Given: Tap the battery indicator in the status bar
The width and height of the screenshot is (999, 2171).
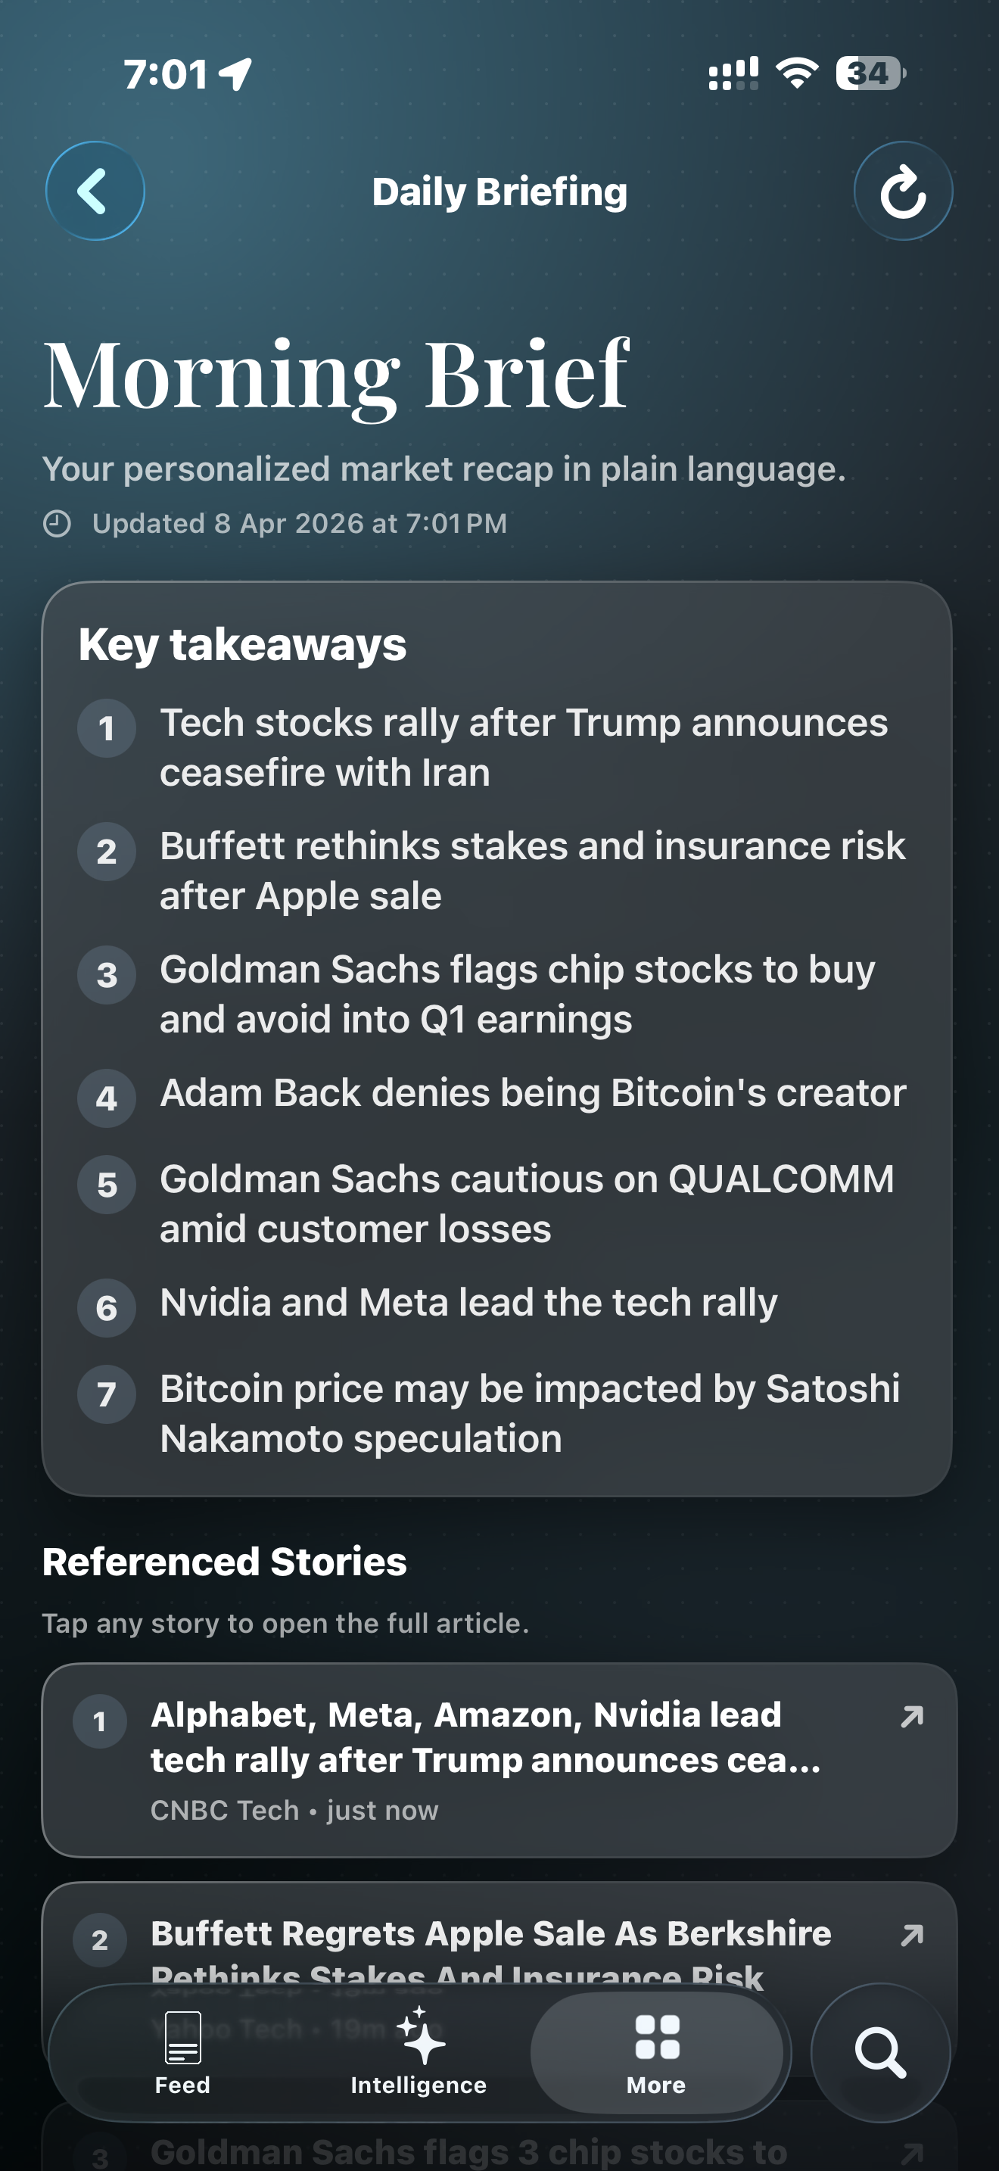Looking at the screenshot, I should click(x=870, y=73).
